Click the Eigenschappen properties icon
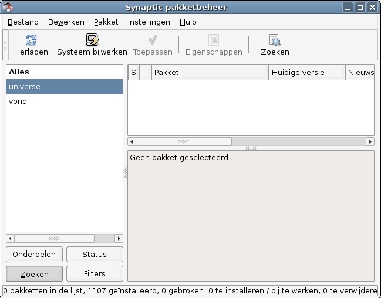Image resolution: width=381 pixels, height=298 pixels. point(214,40)
